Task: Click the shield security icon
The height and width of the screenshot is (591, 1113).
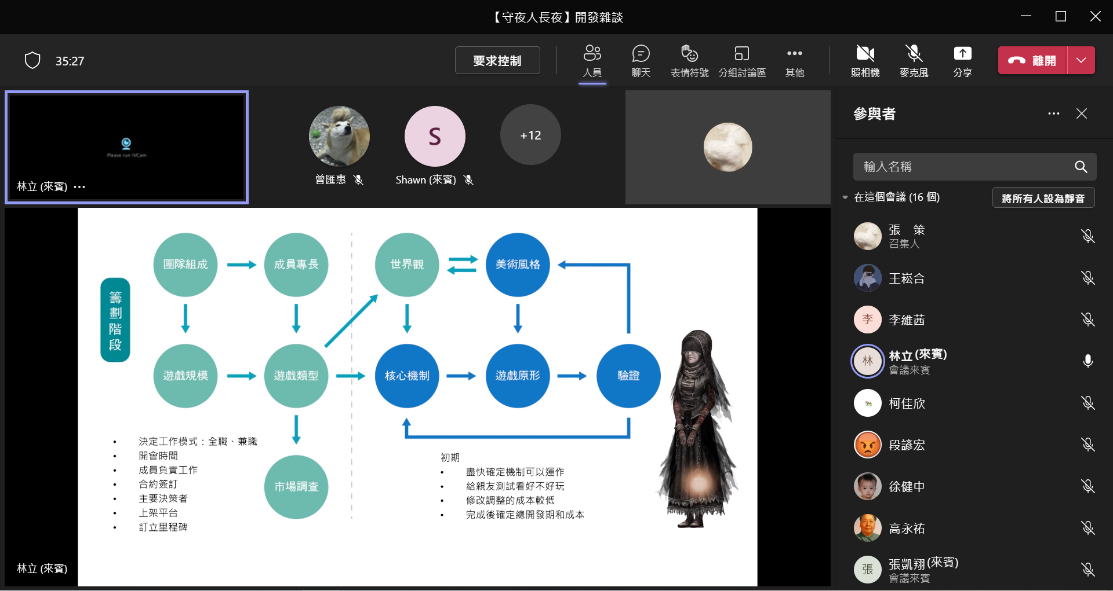Action: (32, 60)
